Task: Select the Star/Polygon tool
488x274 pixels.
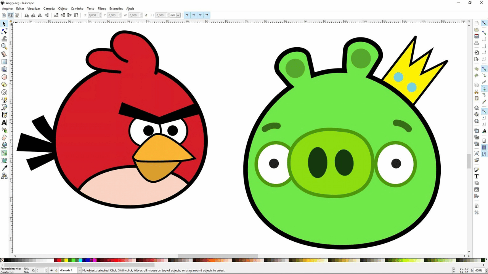Action: click(x=4, y=84)
